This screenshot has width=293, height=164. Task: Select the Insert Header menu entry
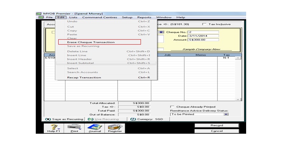coord(106,59)
